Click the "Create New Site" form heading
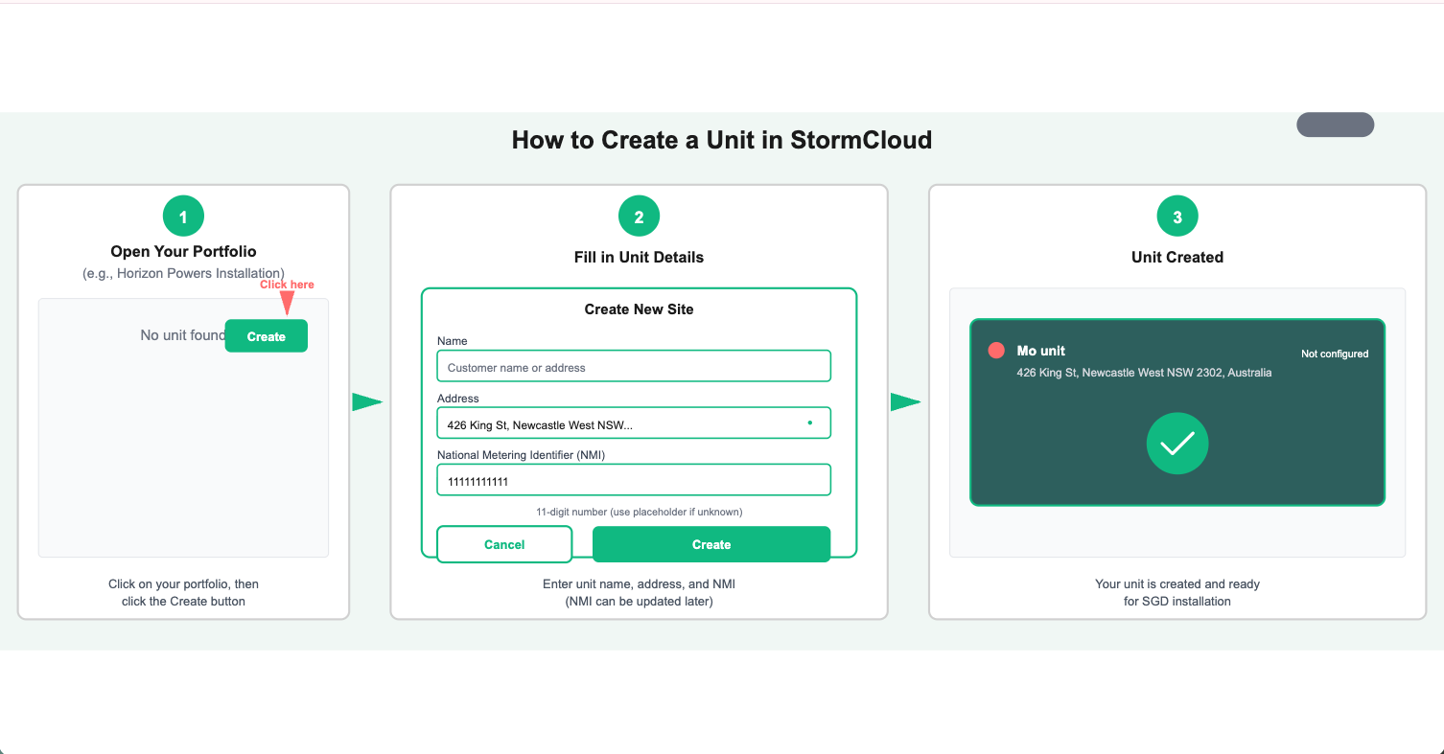1444x754 pixels. click(x=640, y=309)
